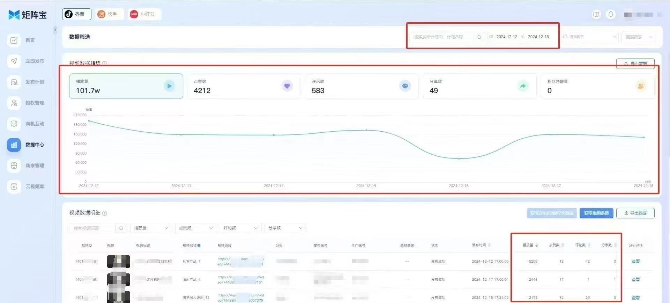The width and height of the screenshot is (670, 303).
Task: Click the help icon next to 视频数据趋势
Action: click(105, 63)
